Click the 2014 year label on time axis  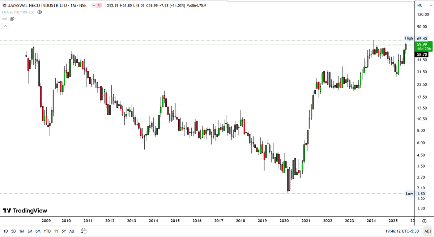pos(153,220)
